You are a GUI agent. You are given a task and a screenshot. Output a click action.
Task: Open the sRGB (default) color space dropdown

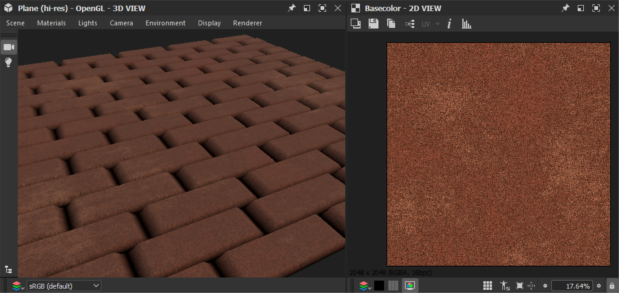(x=64, y=286)
